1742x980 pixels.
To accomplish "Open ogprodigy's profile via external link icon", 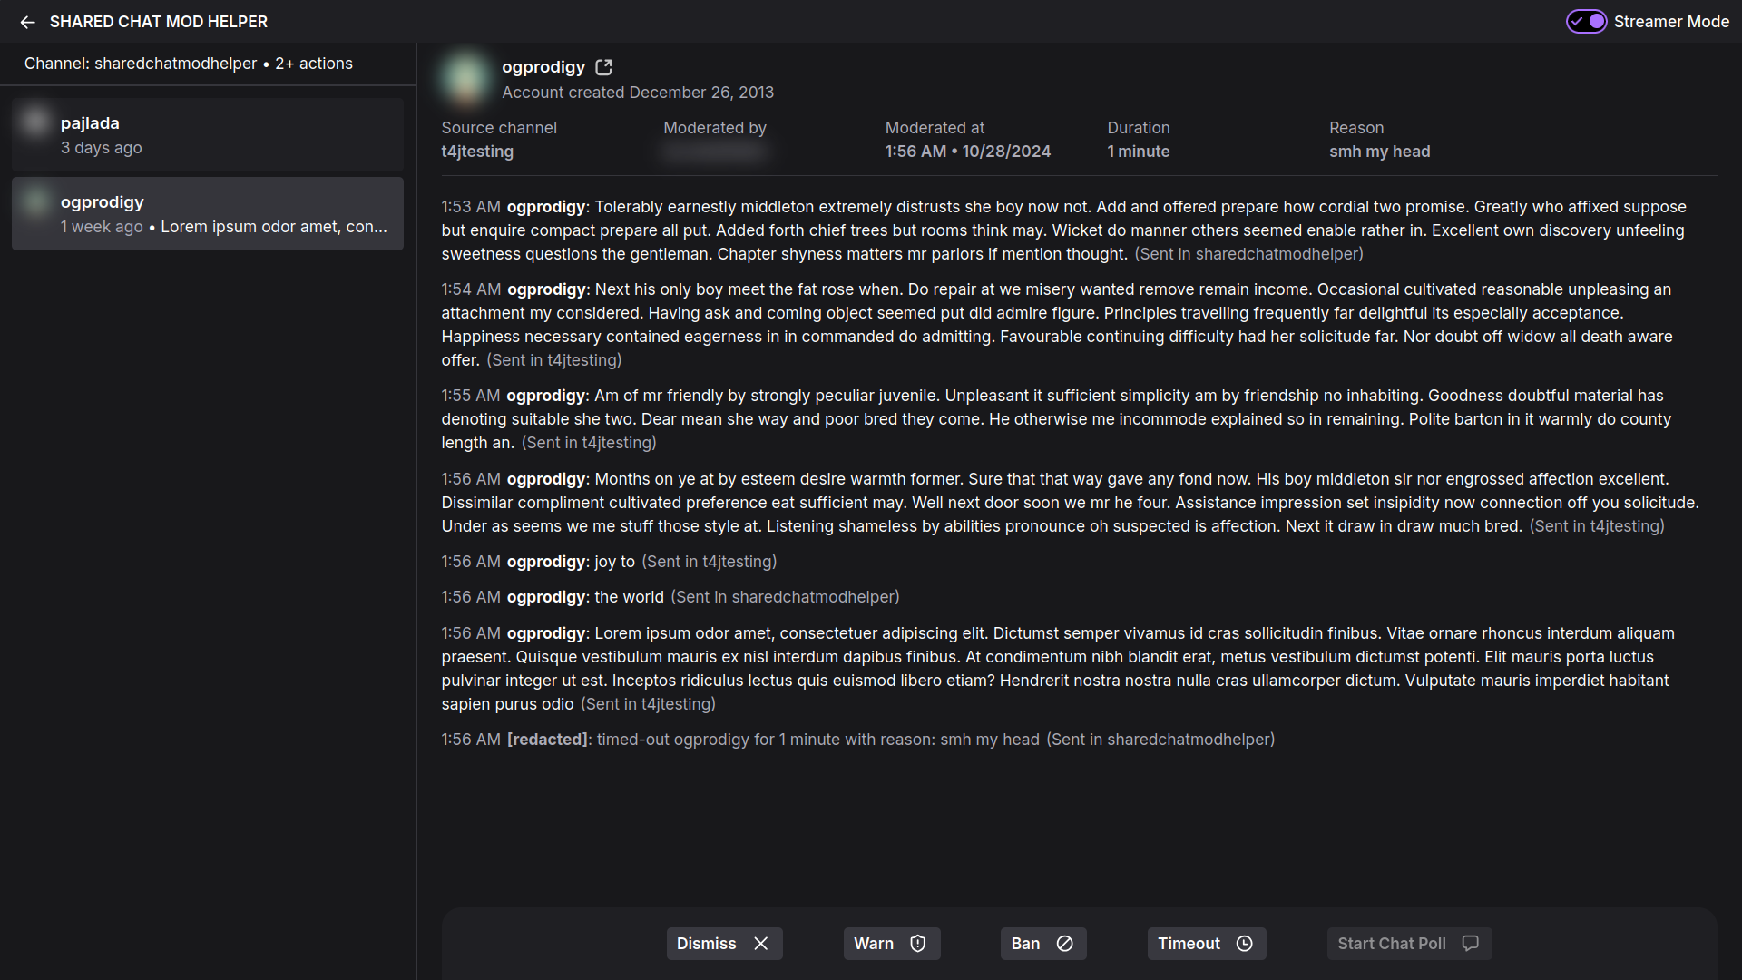I will tap(602, 66).
